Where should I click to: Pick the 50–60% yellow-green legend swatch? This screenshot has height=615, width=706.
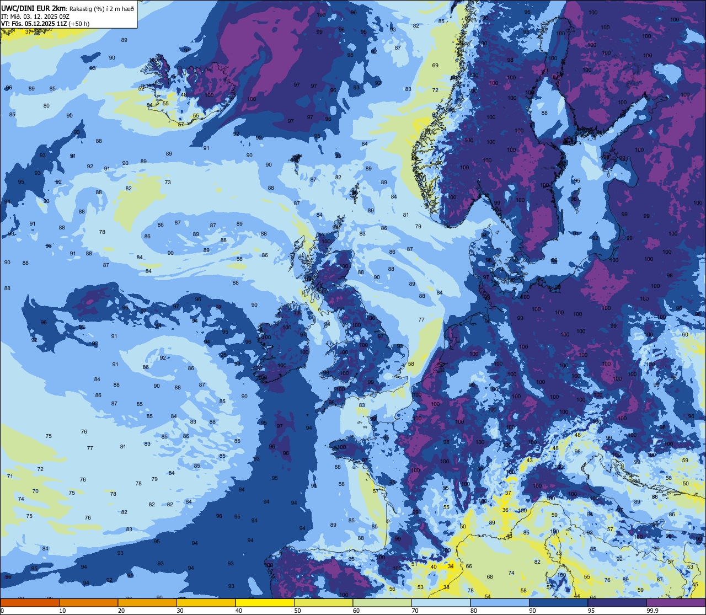(x=323, y=602)
